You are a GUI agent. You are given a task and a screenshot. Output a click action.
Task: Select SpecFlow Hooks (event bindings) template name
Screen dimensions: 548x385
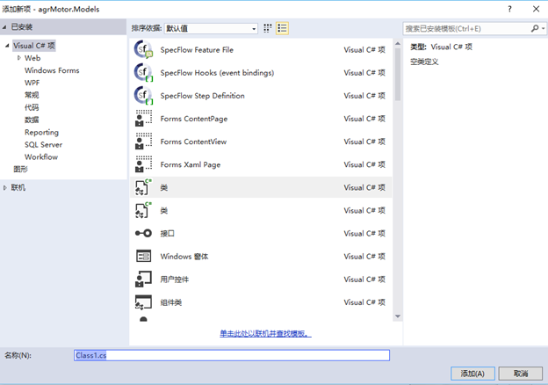[x=217, y=73]
